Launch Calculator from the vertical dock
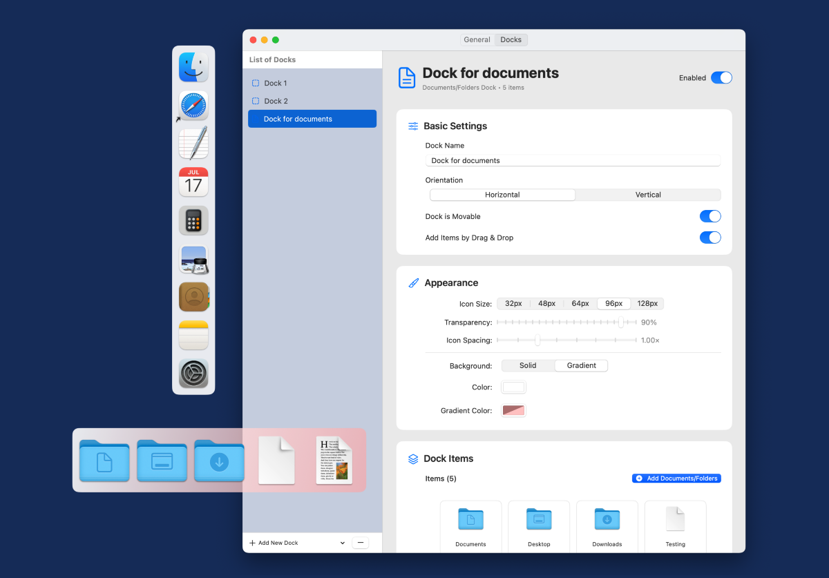 tap(193, 220)
